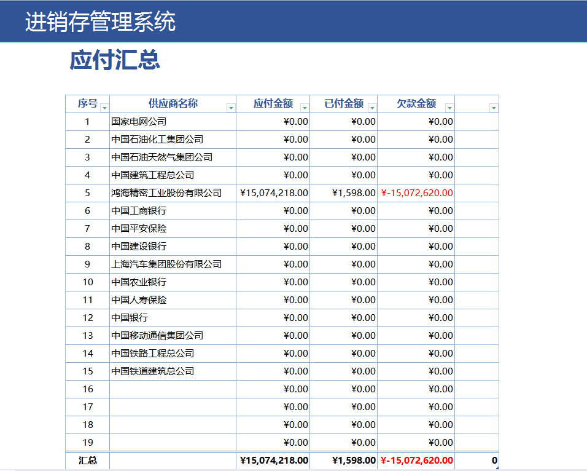Select the 中国工商银行 cell
The height and width of the screenshot is (471, 587).
173,211
